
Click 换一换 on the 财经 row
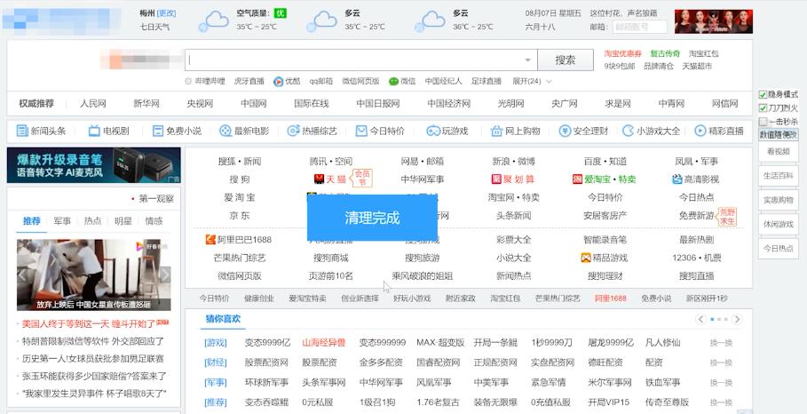721,362
